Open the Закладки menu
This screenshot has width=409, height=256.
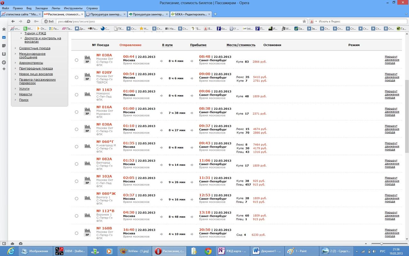(41, 8)
